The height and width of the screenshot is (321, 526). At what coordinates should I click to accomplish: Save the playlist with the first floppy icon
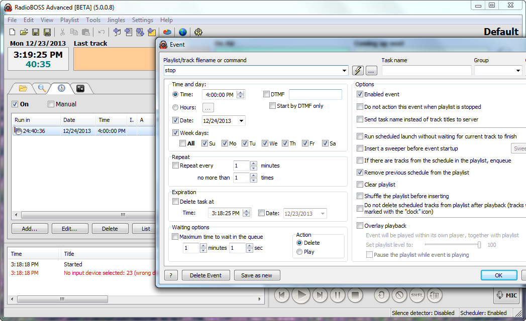(x=36, y=32)
